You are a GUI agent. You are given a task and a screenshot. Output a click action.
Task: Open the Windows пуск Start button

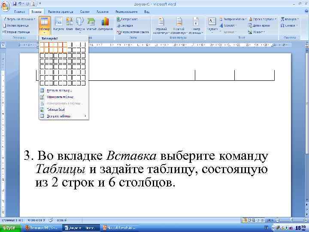click(x=10, y=228)
